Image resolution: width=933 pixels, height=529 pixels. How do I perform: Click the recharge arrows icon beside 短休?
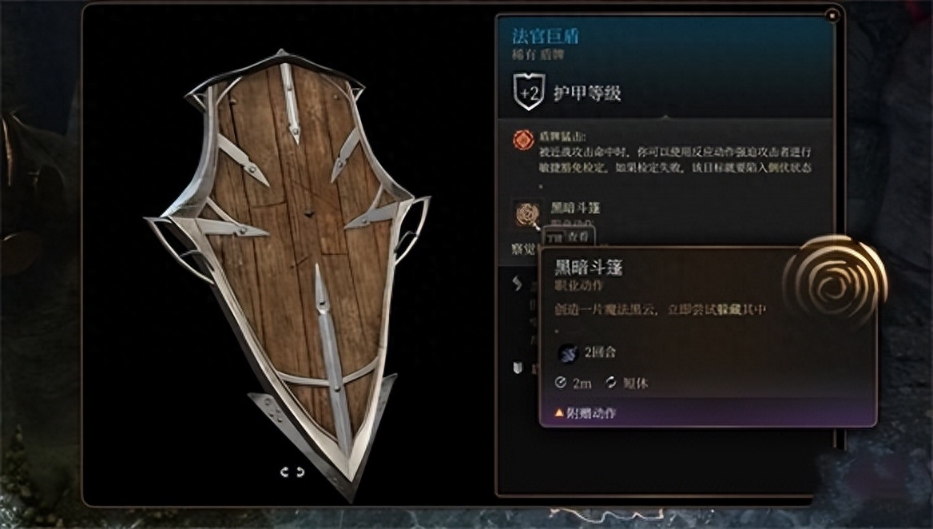[x=611, y=383]
